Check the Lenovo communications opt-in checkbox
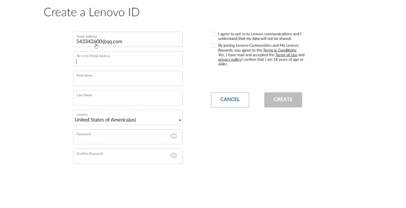This screenshot has height=208, width=406. (x=213, y=34)
